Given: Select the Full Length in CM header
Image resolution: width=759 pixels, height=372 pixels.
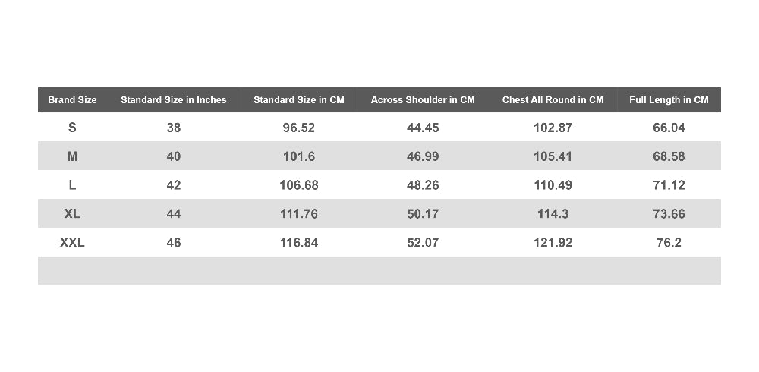Looking at the screenshot, I should pos(669,99).
